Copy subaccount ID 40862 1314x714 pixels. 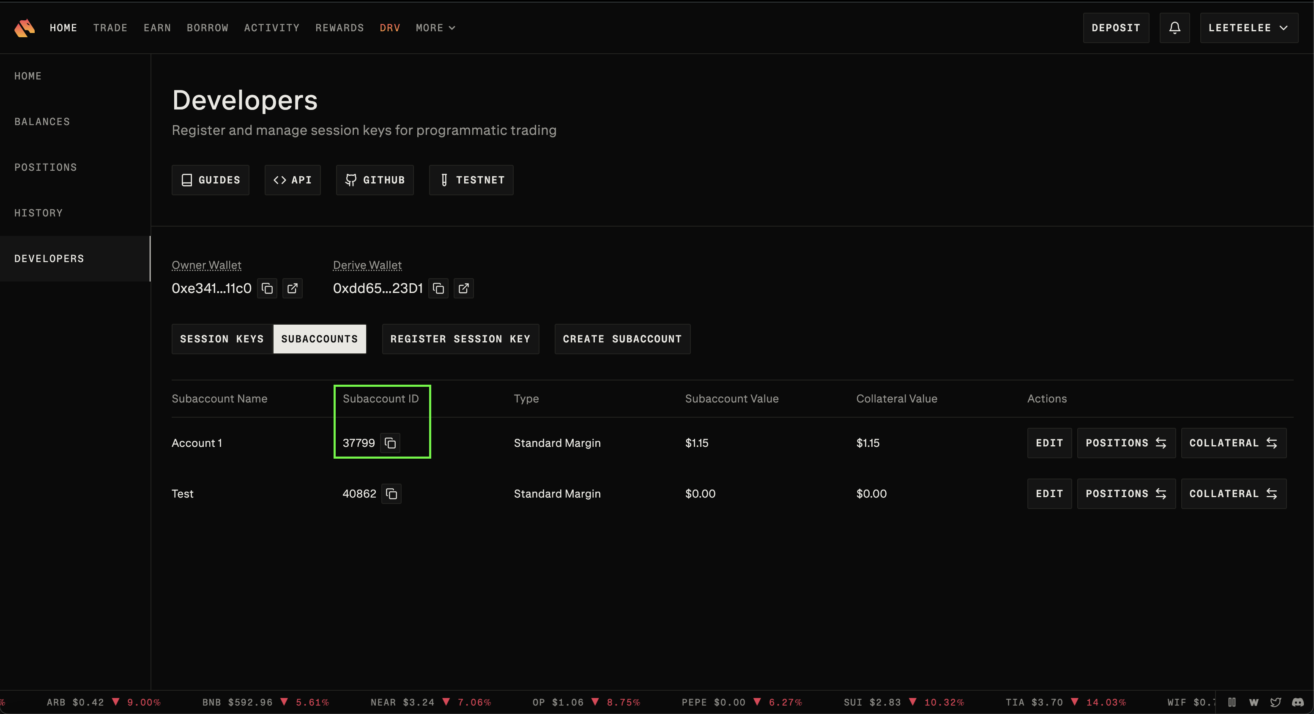391,494
